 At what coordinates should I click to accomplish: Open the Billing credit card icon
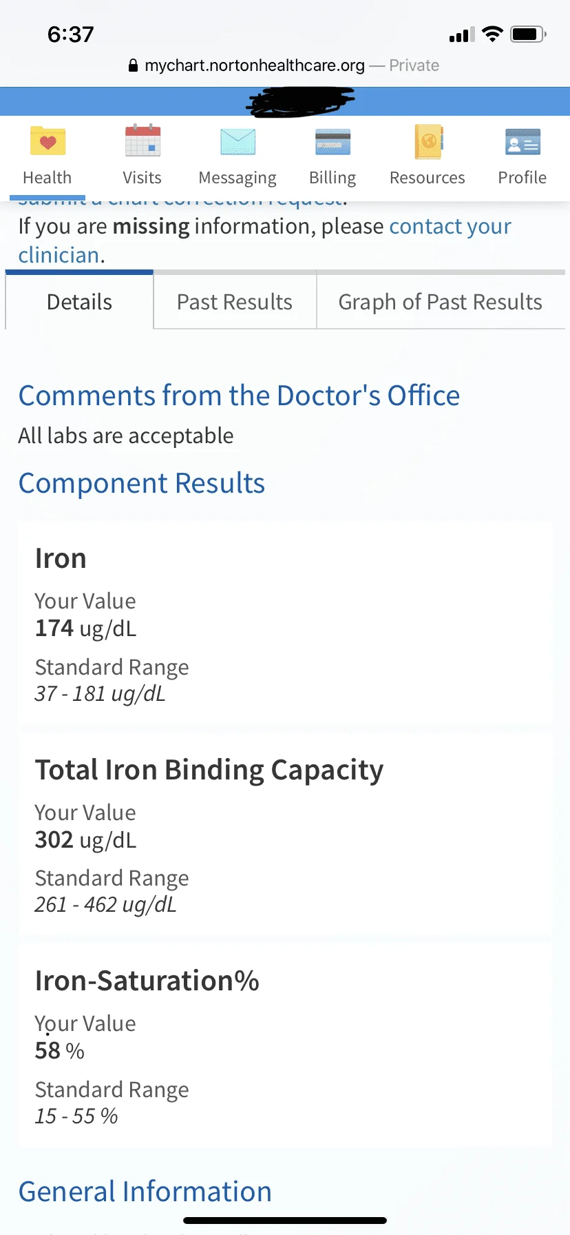332,142
